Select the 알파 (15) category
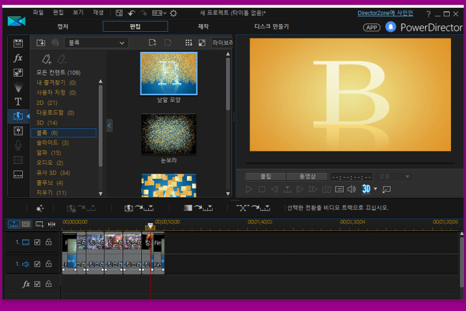The image size is (466, 311). [x=48, y=152]
